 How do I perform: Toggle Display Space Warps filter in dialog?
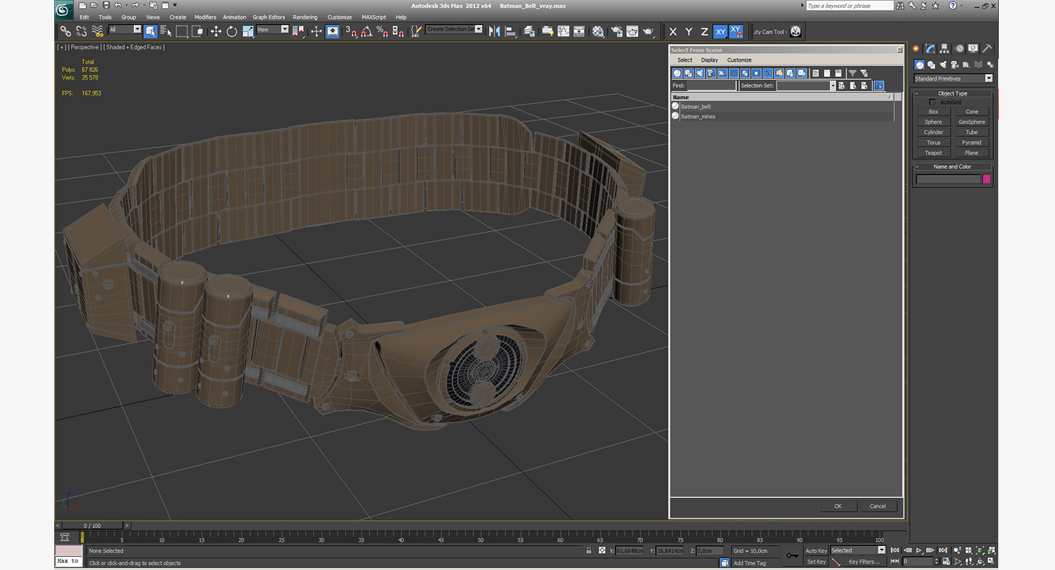coord(734,73)
